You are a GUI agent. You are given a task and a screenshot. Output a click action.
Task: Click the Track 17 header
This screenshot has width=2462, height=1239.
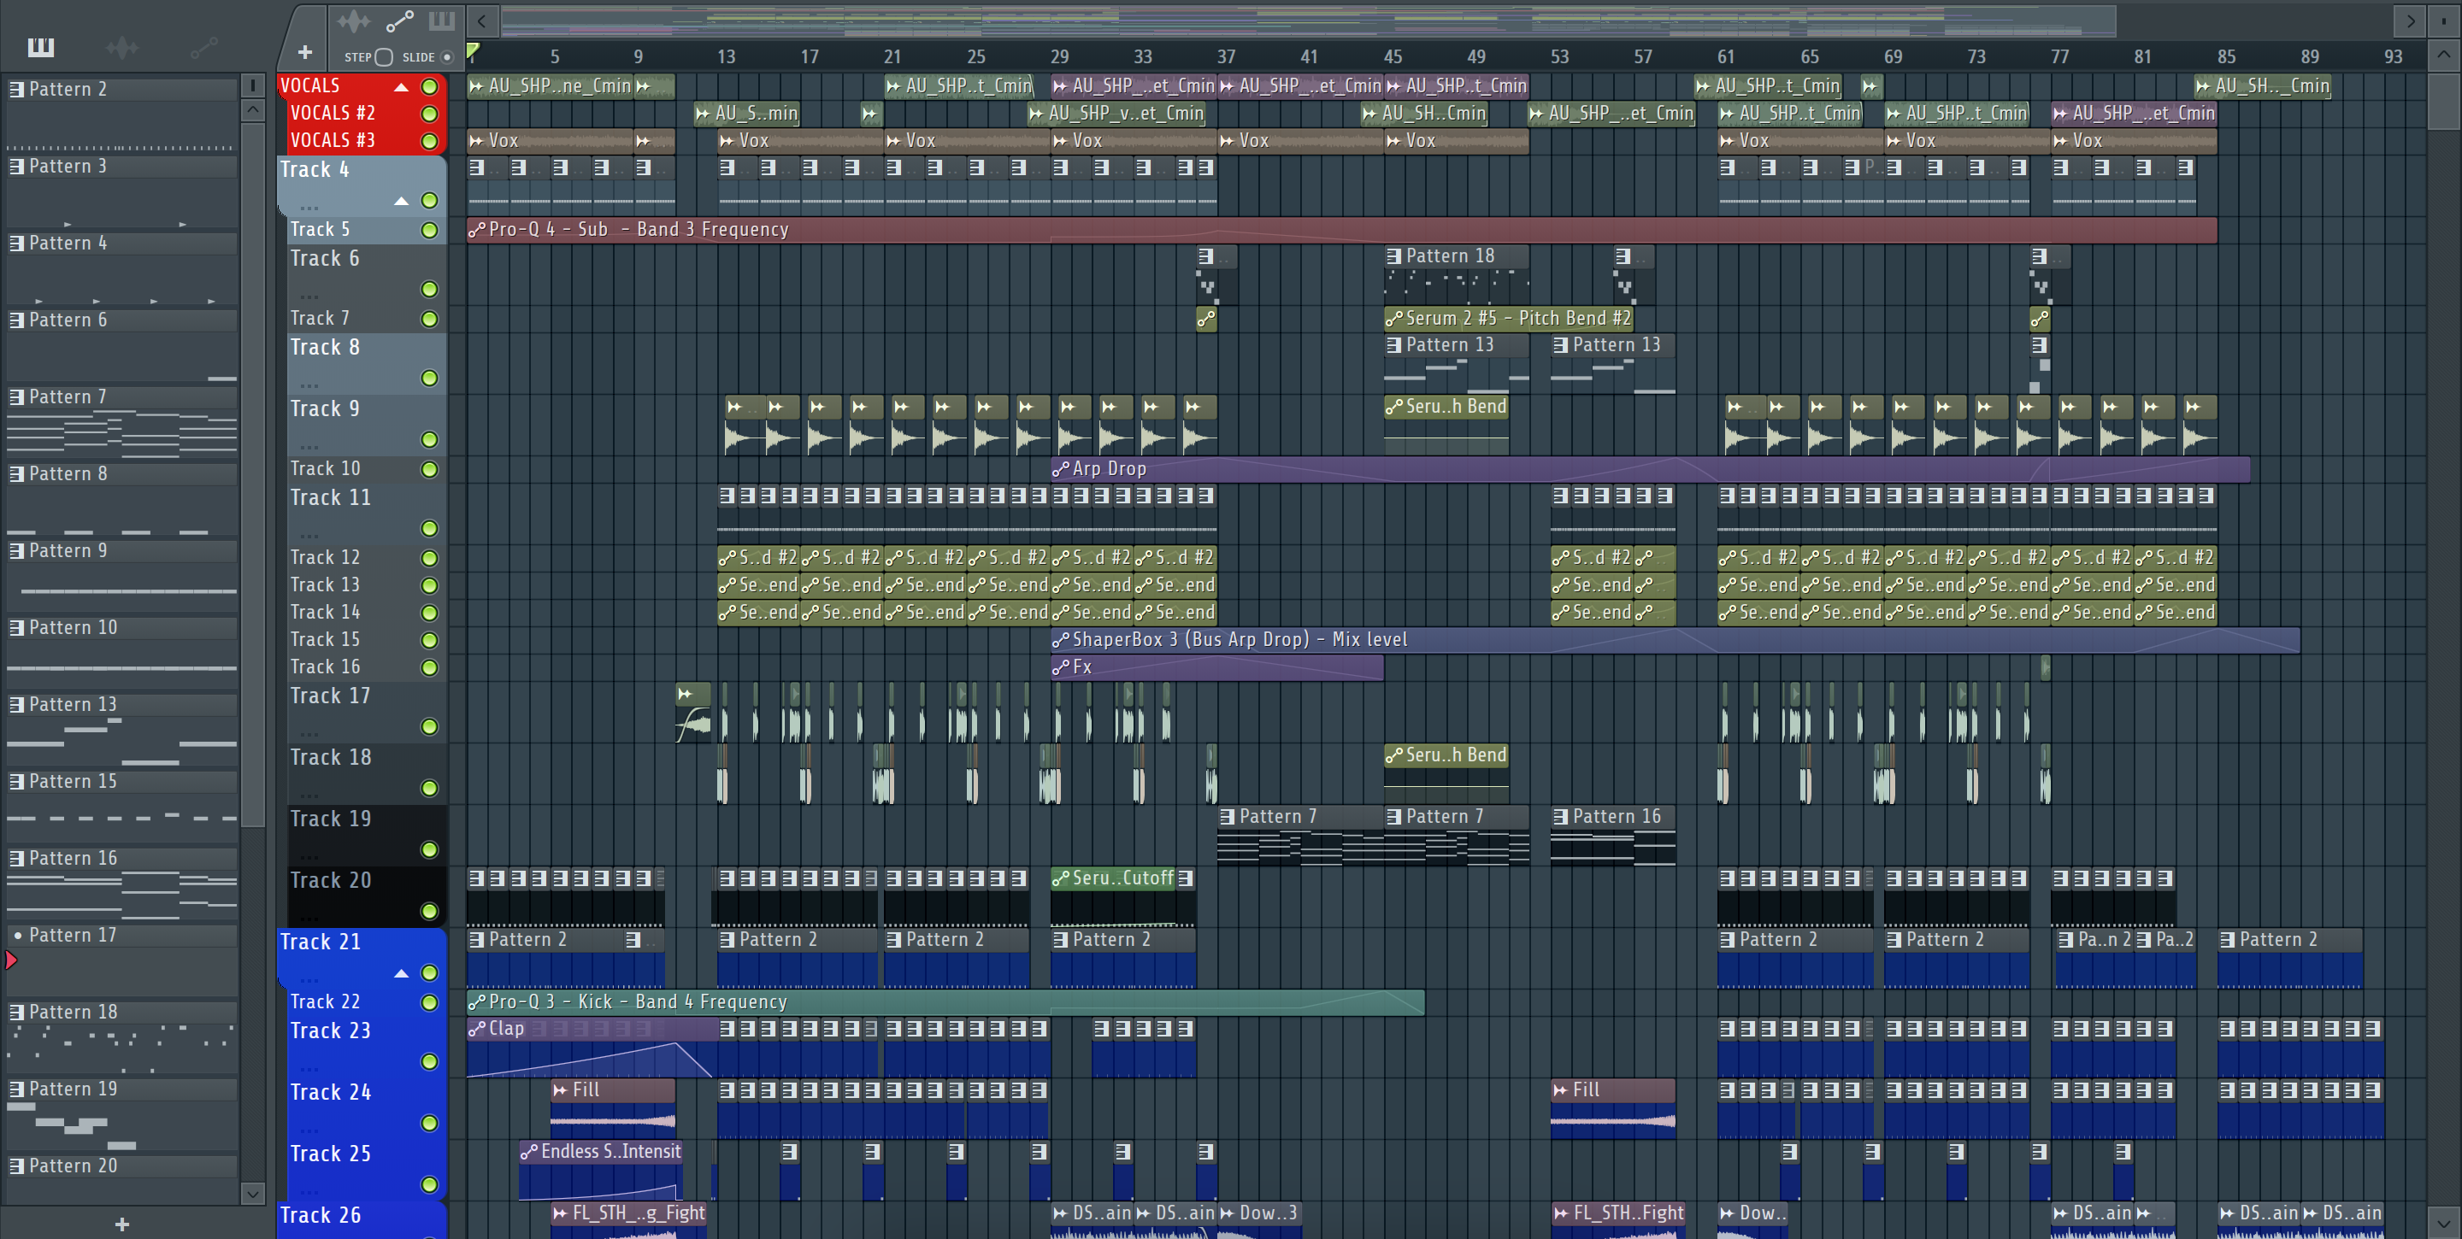pos(366,712)
